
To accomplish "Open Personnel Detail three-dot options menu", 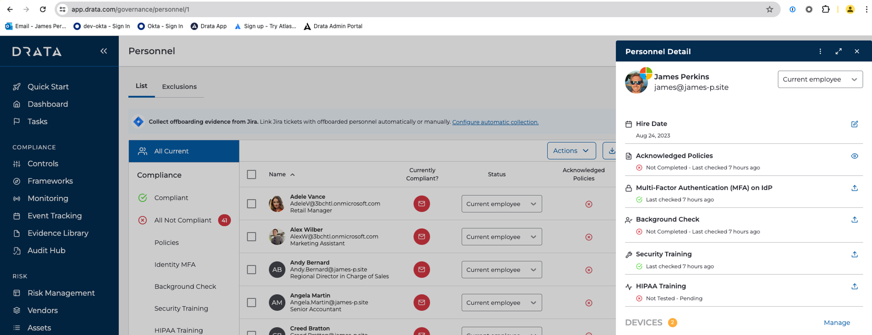I will [820, 51].
